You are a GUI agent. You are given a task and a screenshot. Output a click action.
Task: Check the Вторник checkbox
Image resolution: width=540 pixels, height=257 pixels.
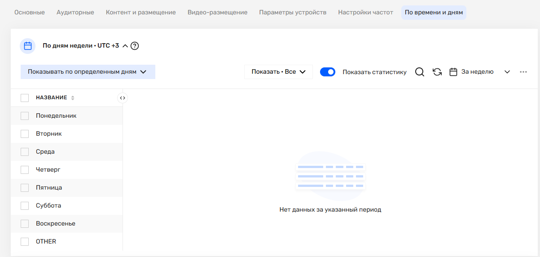tap(25, 133)
